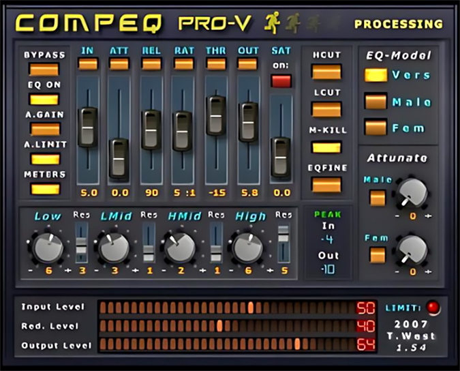460x371 pixels.
Task: Click the orange button under RAT
Action: pyautogui.click(x=183, y=63)
